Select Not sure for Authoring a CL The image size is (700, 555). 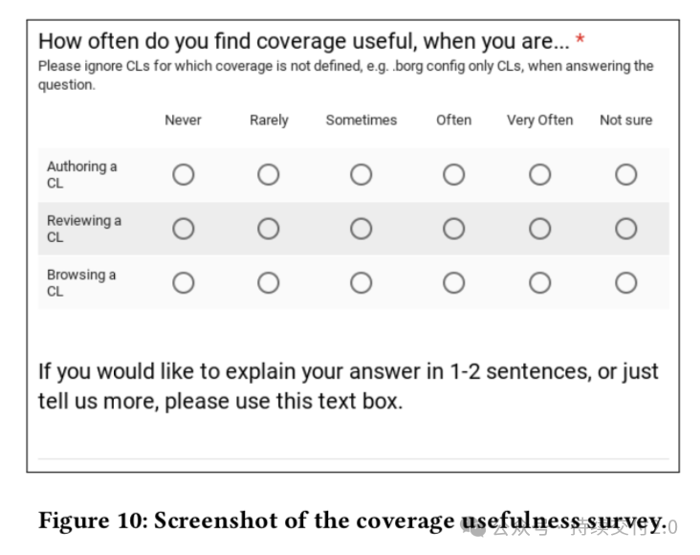pyautogui.click(x=626, y=175)
